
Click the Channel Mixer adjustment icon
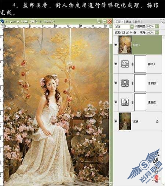pyautogui.click(x=125, y=102)
